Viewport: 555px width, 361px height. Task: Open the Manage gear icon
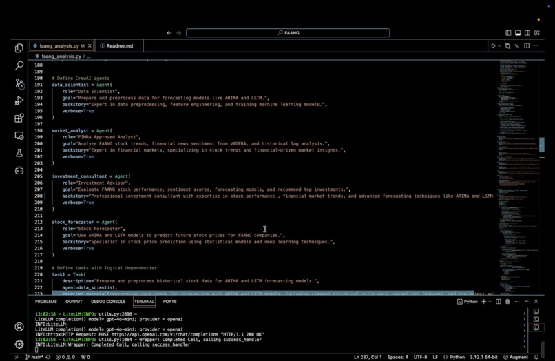(19, 344)
